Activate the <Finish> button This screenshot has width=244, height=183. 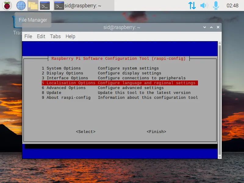156,132
